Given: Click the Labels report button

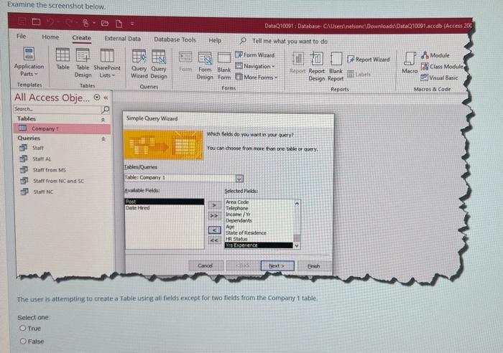Looking at the screenshot, I should (359, 75).
